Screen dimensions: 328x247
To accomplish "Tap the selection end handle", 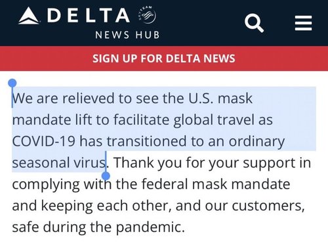I will 106,176.
